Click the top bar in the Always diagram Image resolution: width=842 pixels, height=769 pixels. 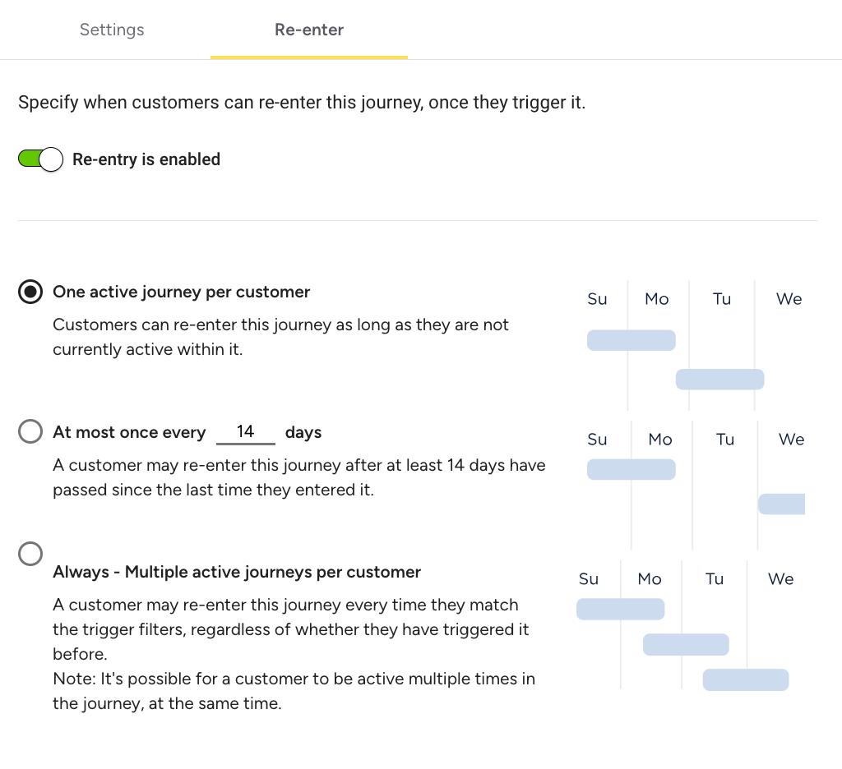point(620,610)
